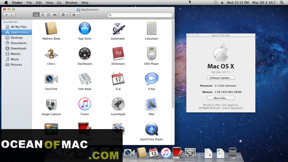Select Movies in Finder sidebar

(17, 54)
